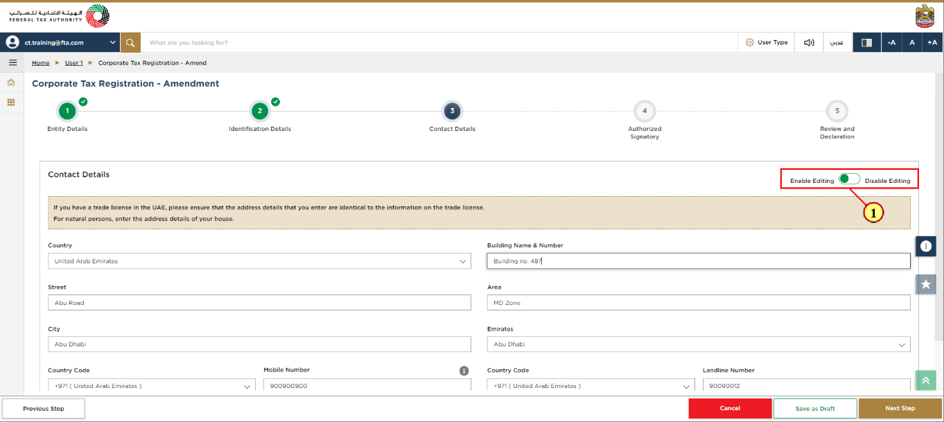Go to step 2 Identification Details
The height and width of the screenshot is (422, 944).
(x=259, y=111)
